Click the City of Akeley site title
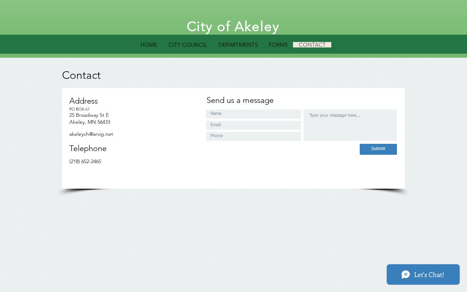The image size is (467, 292). click(233, 27)
